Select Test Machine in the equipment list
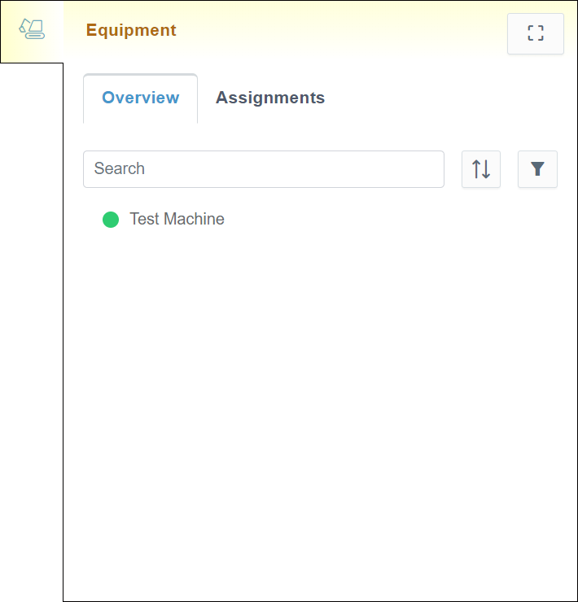 177,219
